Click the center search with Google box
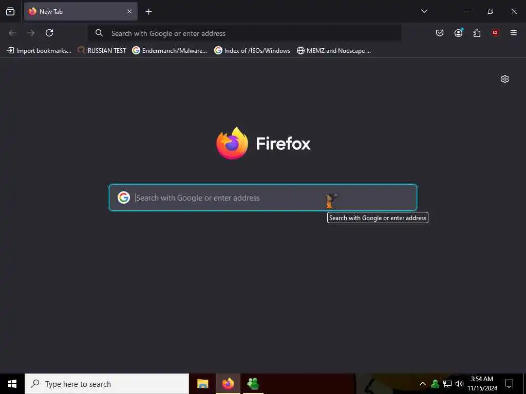The height and width of the screenshot is (394, 526). [x=263, y=198]
